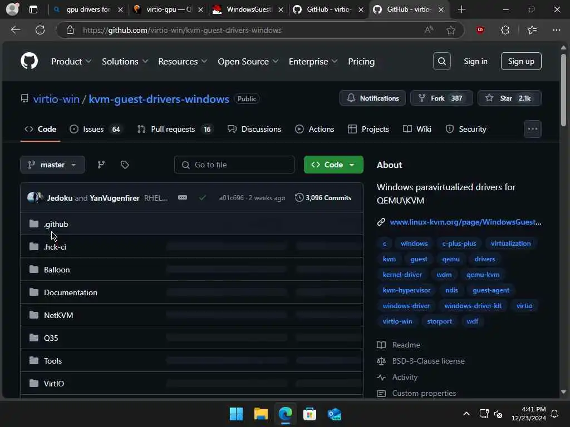Image resolution: width=570 pixels, height=427 pixels.
Task: Add page to favorites with star icon
Action: click(x=451, y=30)
